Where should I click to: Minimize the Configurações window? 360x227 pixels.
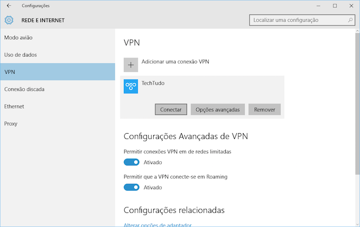(318, 6)
